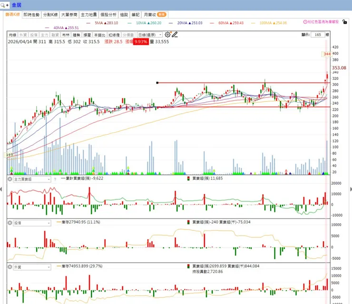The image size is (352, 304).
Task: Click the left edge collapse arrow
Action: tap(1, 189)
